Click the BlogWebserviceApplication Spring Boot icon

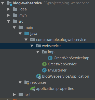(39, 76)
